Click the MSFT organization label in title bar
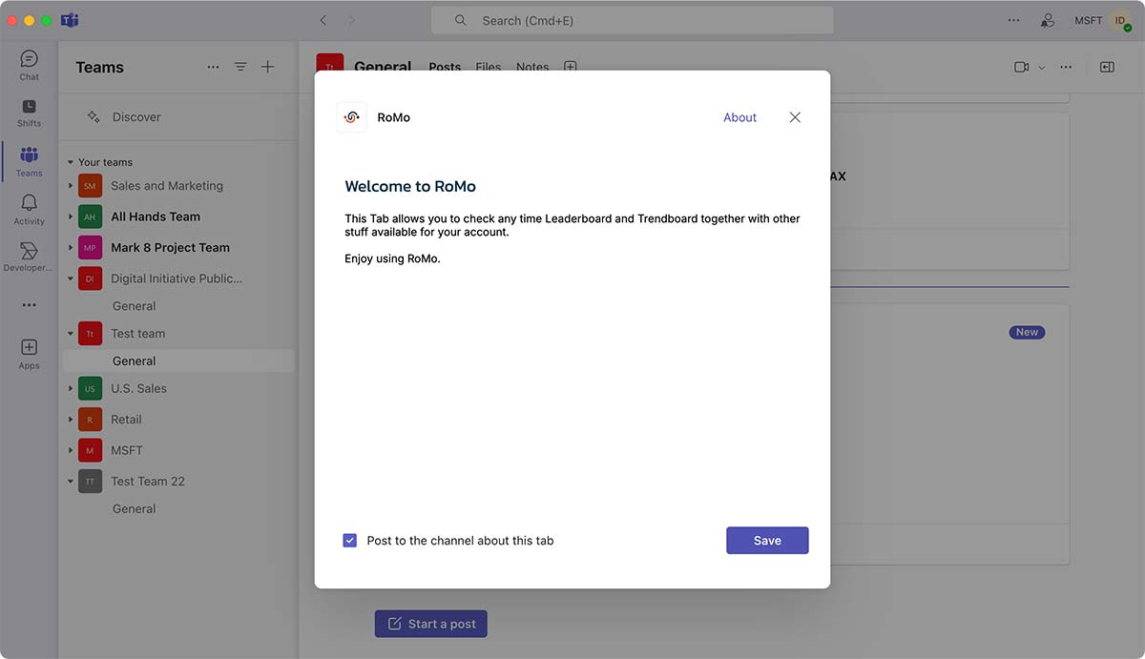Screen dimensions: 1145x659 point(1089,20)
